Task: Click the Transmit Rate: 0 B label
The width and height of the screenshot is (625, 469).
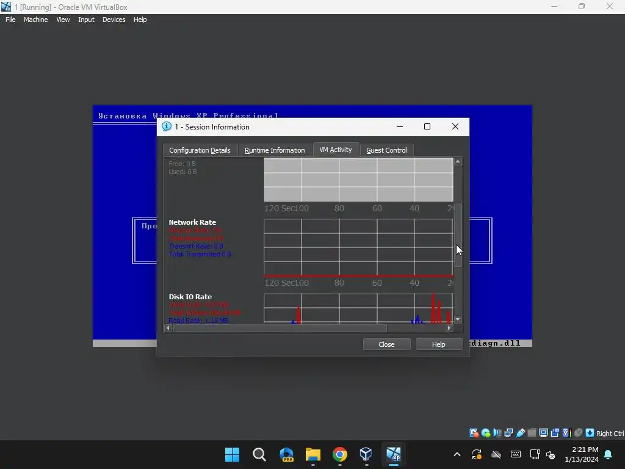Action: click(x=196, y=246)
